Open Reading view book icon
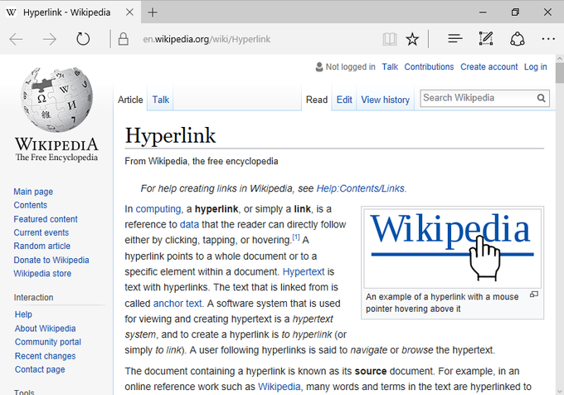 (x=389, y=39)
